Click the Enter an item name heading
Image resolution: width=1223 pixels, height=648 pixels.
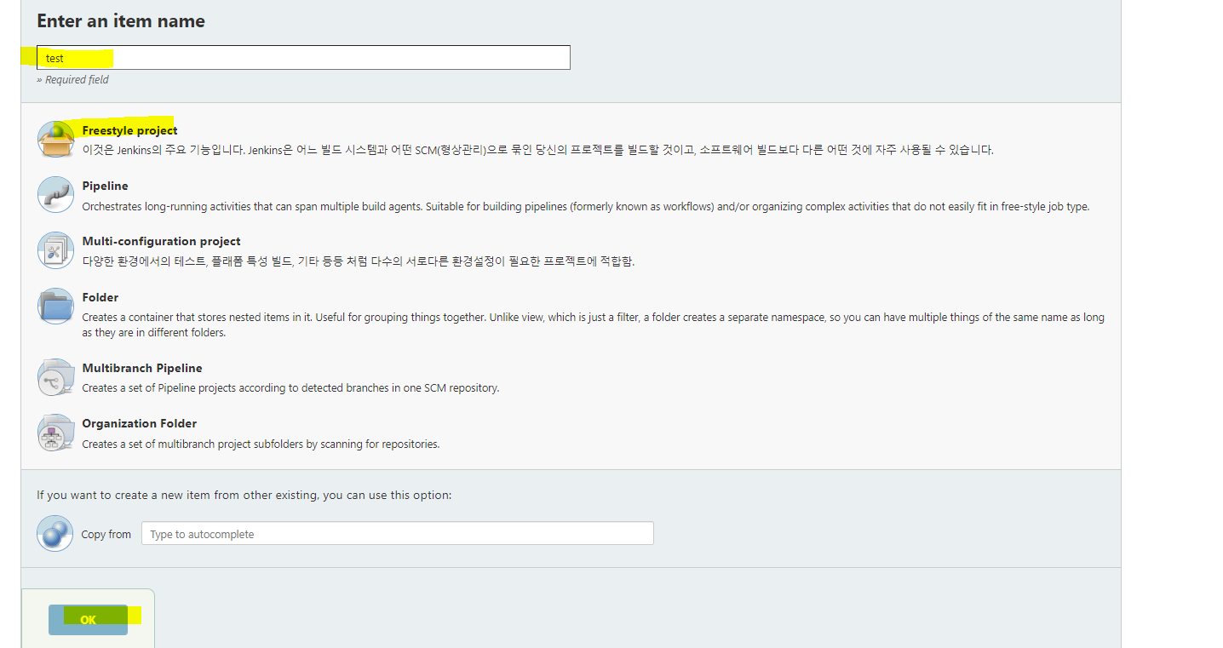121,21
